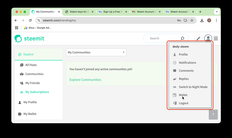Viewport: 232px width, 138px height.
Task: Click the Communities sidebar icon
Action: [22, 74]
